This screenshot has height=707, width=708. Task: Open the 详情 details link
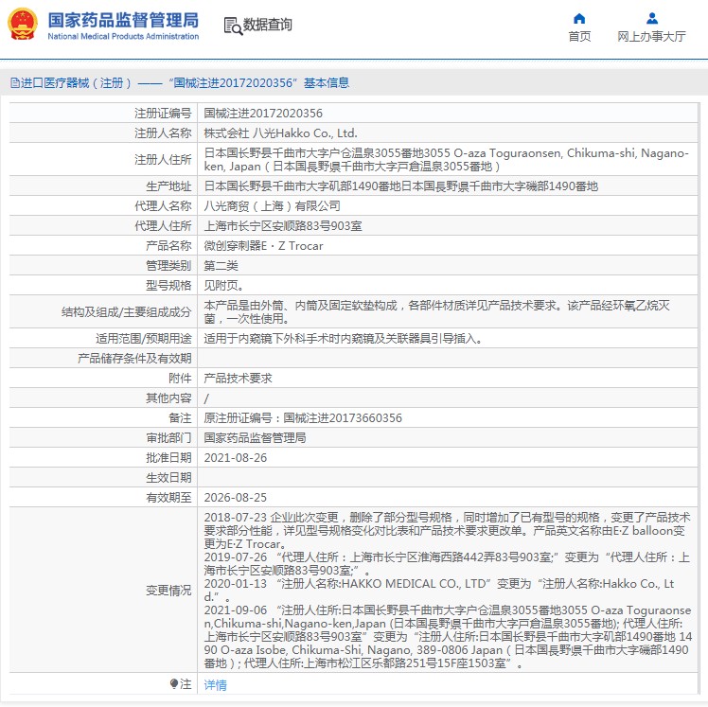[x=215, y=685]
